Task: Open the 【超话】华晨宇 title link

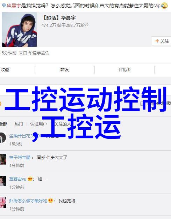Action: click(59, 18)
